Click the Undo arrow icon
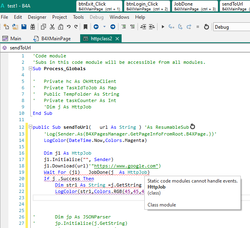 (69, 27)
